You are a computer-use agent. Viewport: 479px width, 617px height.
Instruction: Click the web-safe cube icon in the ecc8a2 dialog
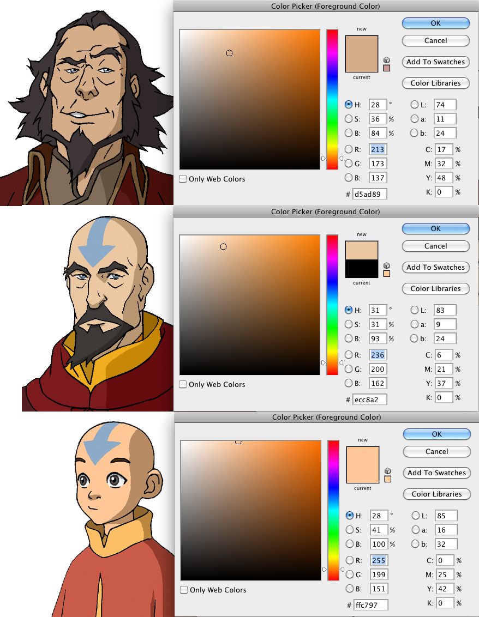(x=387, y=265)
